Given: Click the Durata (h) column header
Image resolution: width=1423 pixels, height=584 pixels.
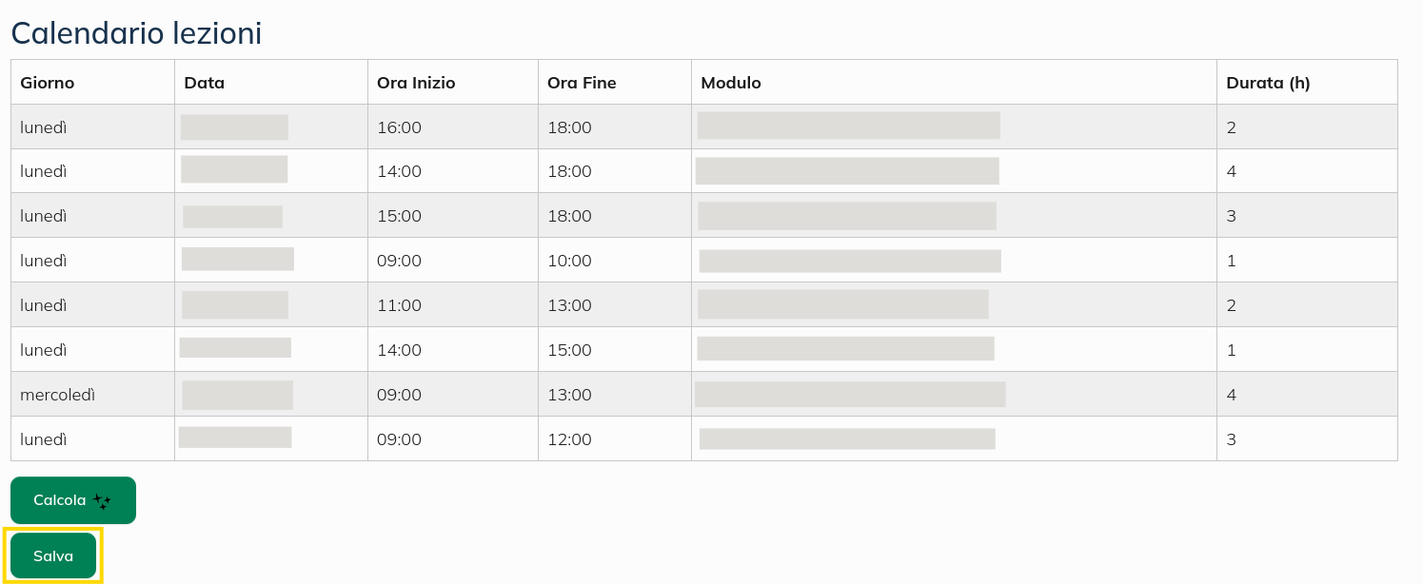Looking at the screenshot, I should [x=1268, y=83].
